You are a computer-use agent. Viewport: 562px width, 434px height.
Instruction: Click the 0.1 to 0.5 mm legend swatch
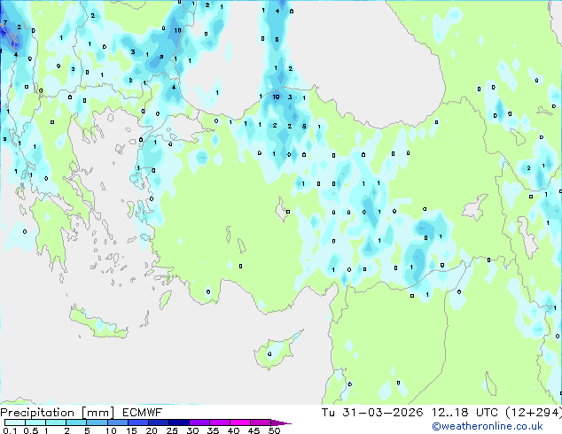15,422
